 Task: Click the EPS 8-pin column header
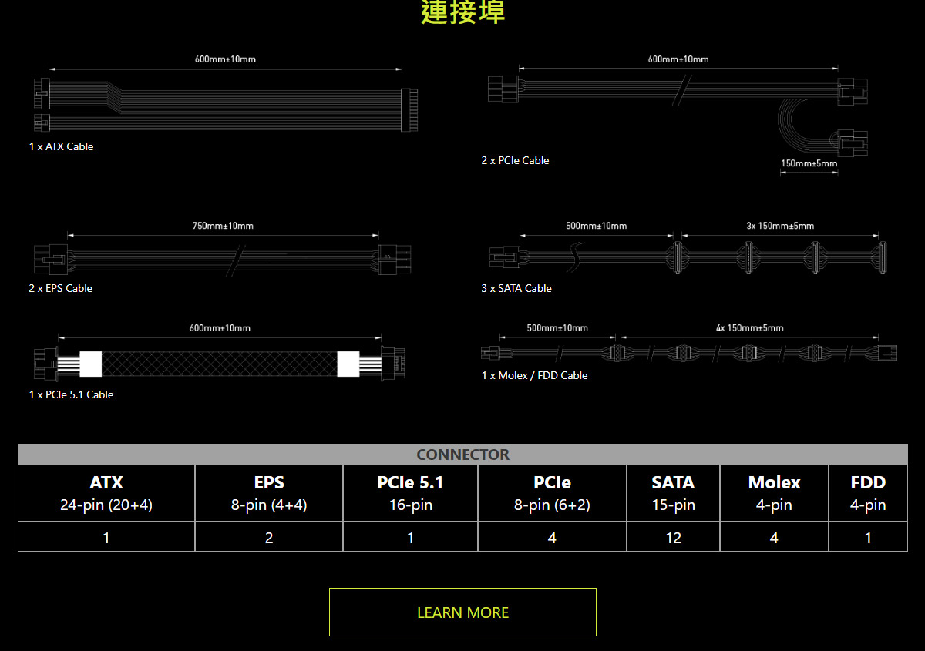click(268, 492)
